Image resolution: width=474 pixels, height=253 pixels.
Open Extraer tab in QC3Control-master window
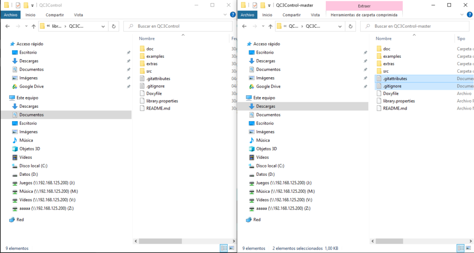364,6
